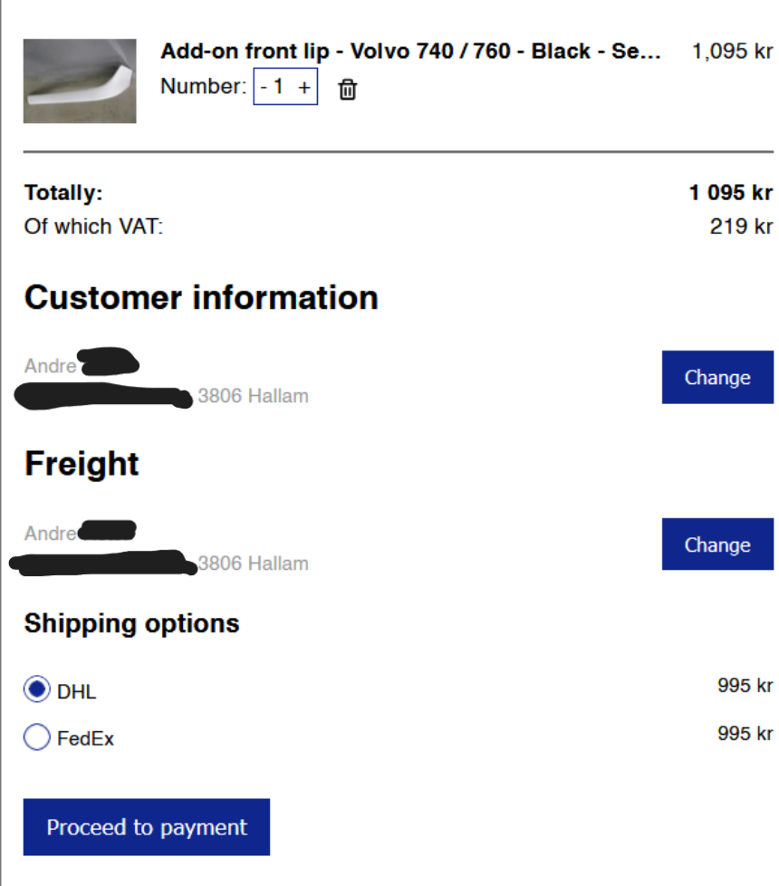
Task: Select DHL shipping radio button
Action: [x=37, y=690]
